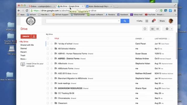The height and width of the screenshot is (105, 187).
Task: Open EDTech Support bookmark
Action: click(x=60, y=15)
